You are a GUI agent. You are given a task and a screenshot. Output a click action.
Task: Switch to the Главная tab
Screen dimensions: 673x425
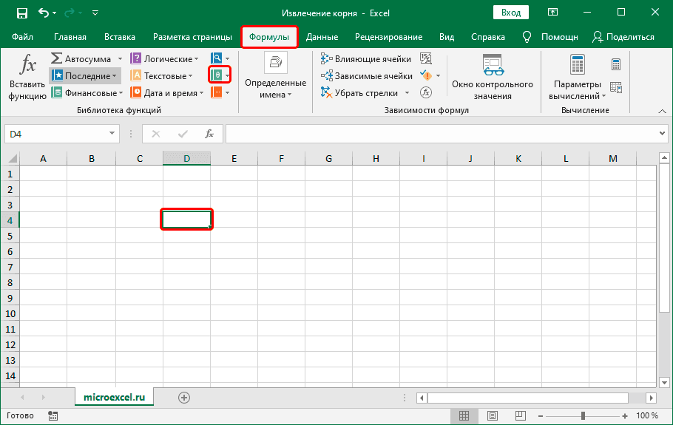click(70, 37)
